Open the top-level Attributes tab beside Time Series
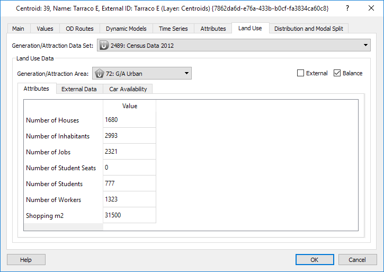This screenshot has width=384, height=272. point(213,29)
